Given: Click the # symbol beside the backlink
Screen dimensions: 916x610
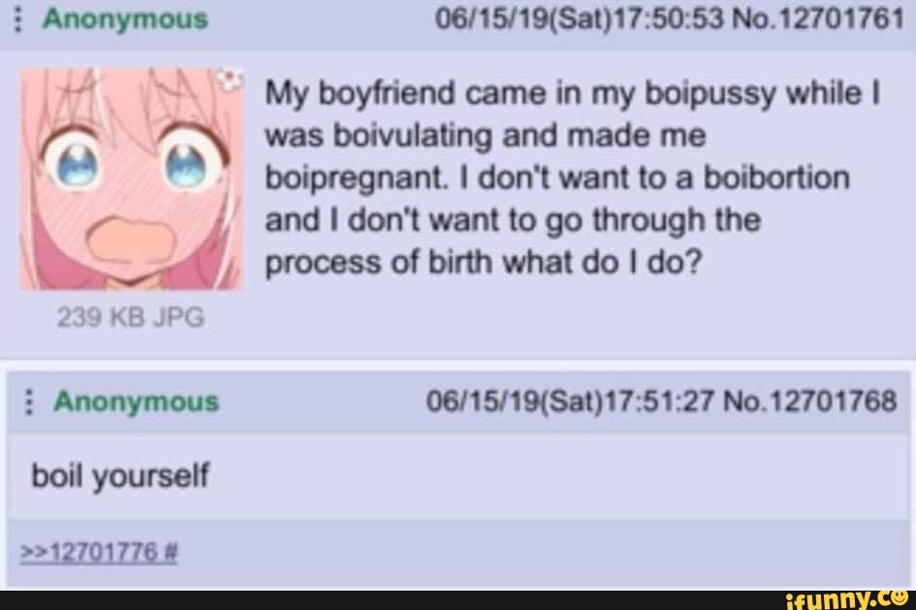Looking at the screenshot, I should pos(171,552).
